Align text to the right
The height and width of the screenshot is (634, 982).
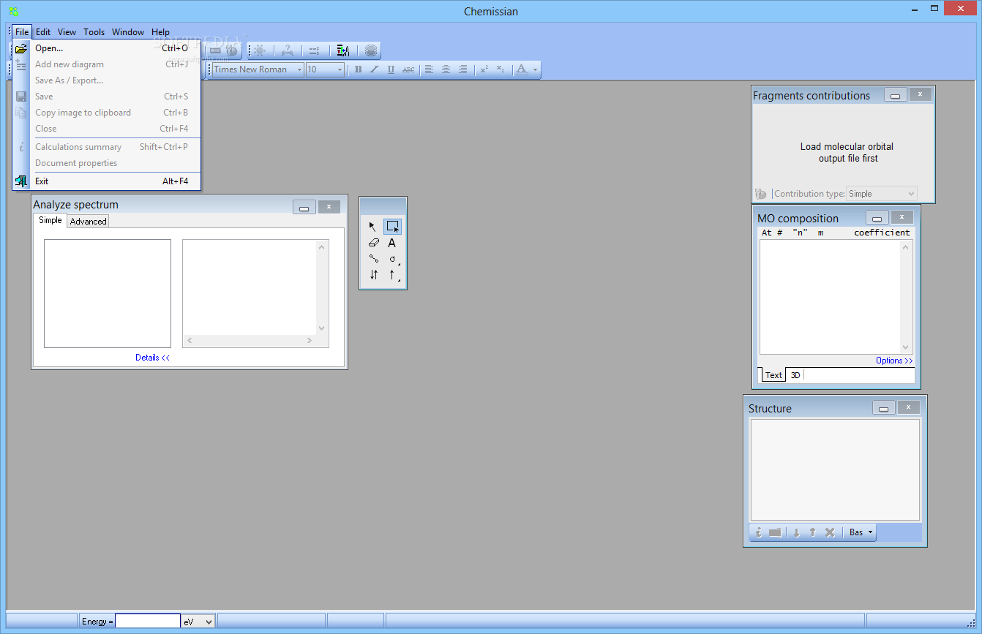462,69
